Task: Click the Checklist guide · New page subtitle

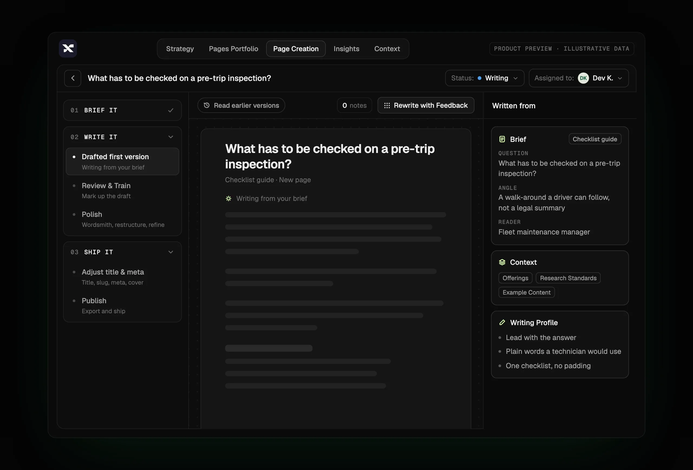Action: (x=268, y=180)
